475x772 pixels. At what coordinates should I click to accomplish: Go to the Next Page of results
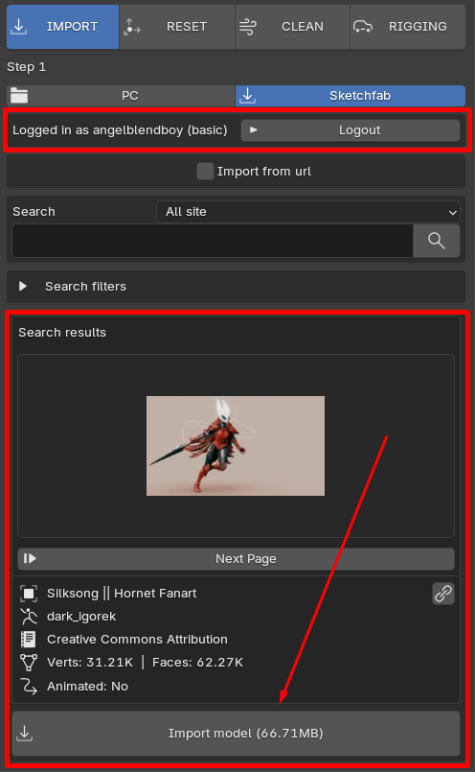coord(236,559)
